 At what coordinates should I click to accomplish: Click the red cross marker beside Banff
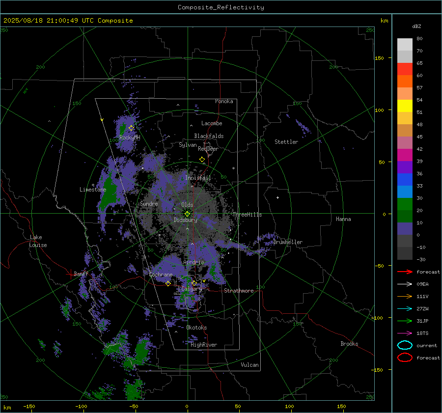point(70,274)
